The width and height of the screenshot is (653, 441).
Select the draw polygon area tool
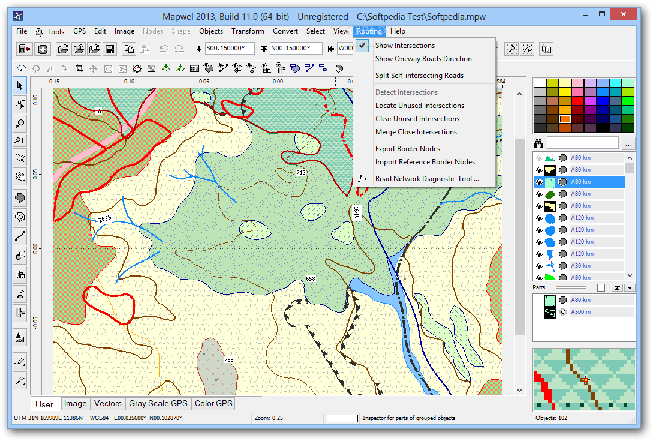click(x=20, y=197)
